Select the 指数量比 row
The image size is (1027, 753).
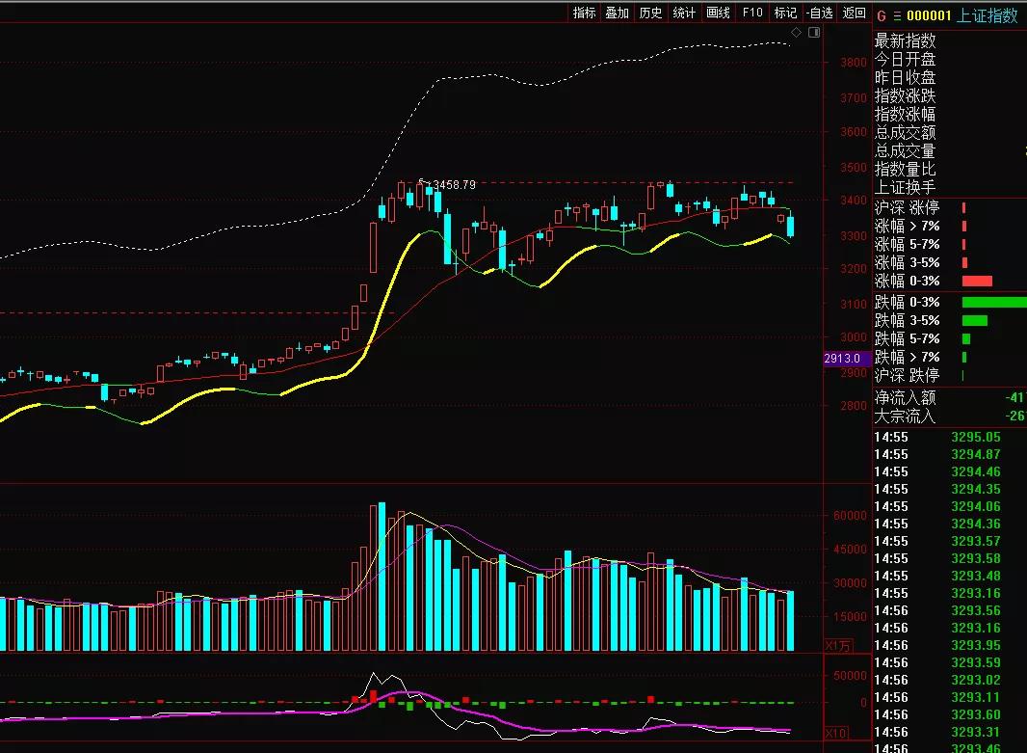[950, 169]
